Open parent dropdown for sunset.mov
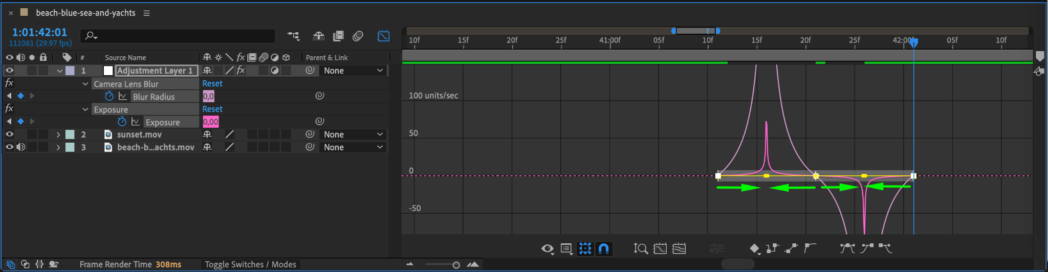This screenshot has width=1048, height=272. click(353, 134)
